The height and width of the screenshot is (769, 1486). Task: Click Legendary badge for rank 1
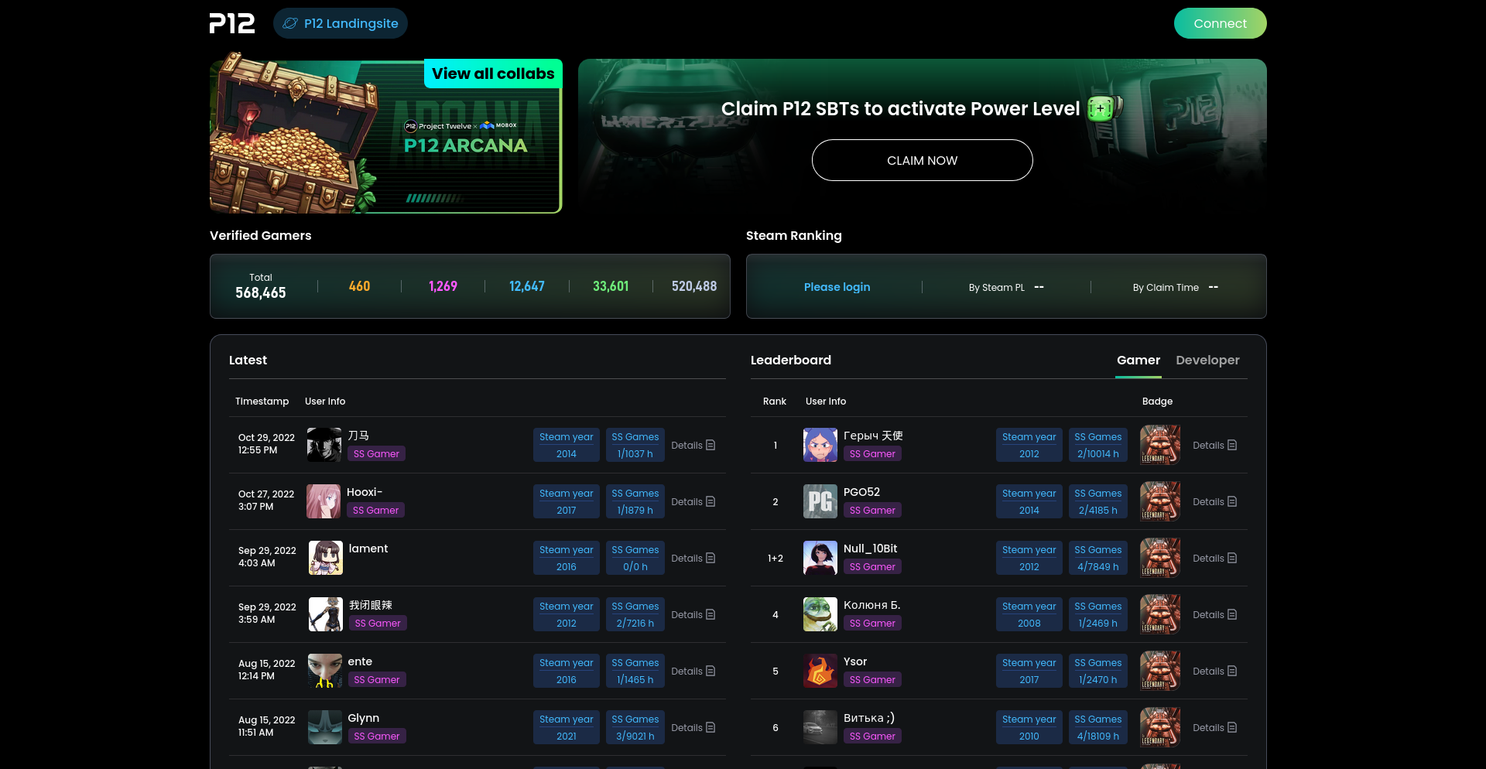(1160, 445)
